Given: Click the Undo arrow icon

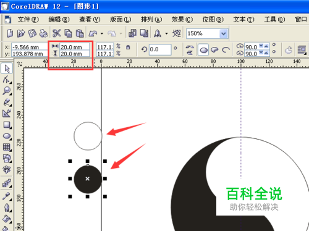Looking at the screenshot, I should (93, 33).
